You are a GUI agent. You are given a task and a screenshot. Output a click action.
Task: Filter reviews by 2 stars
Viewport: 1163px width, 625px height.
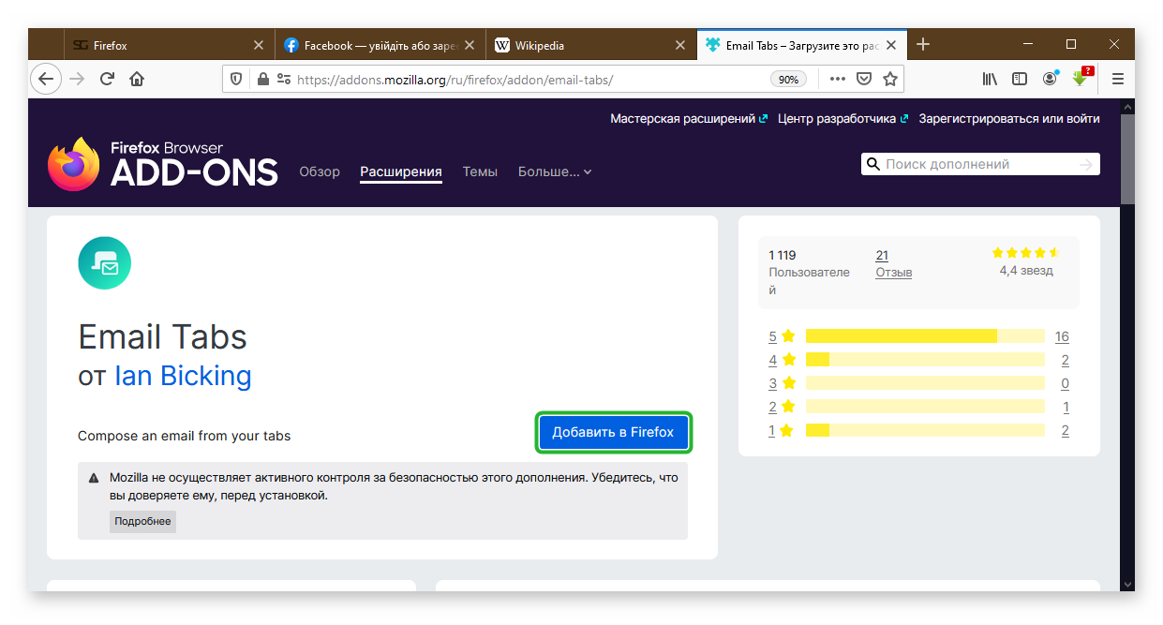tap(782, 407)
